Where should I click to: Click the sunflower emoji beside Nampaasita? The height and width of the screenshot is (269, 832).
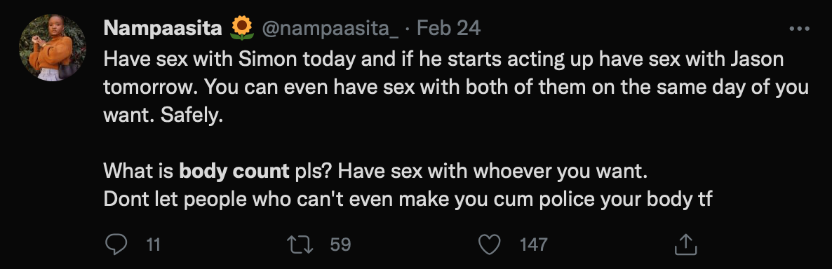(x=242, y=28)
